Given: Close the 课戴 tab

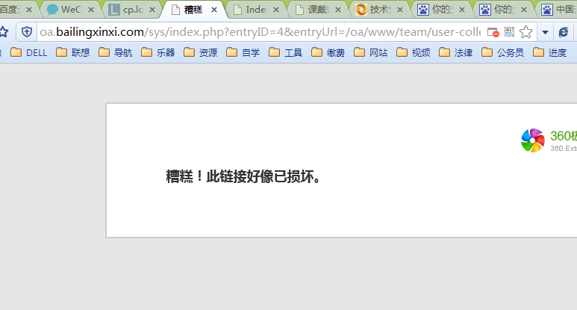Looking at the screenshot, I should (338, 10).
